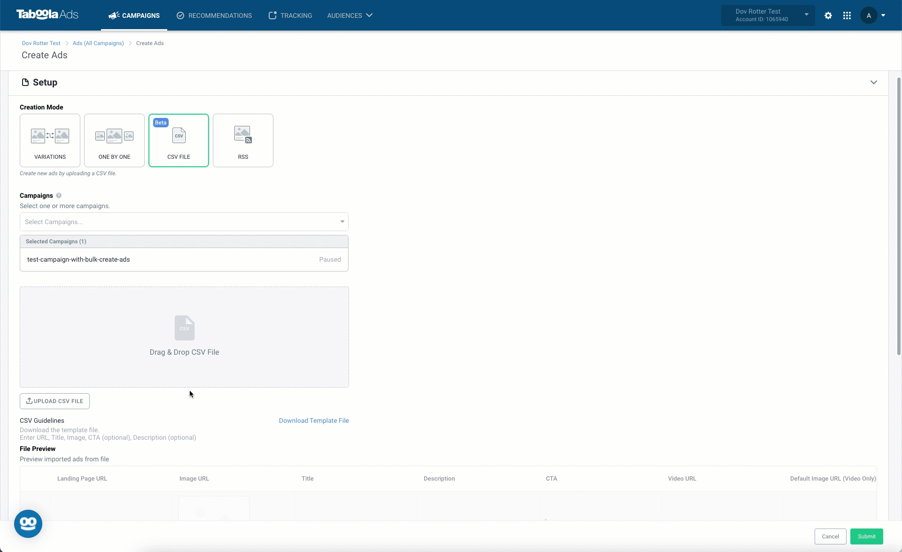Select the RSS creation mode
This screenshot has width=902, height=552.
(x=243, y=140)
